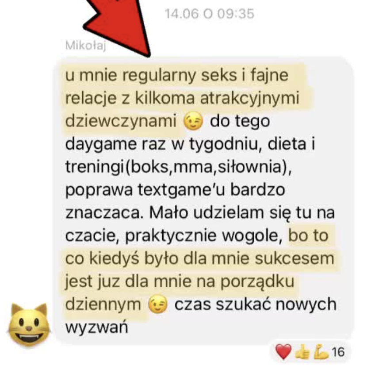This screenshot has width=375, height=370.
Task: Tap the timestamp 14.06 O 09:35
Action: [209, 14]
